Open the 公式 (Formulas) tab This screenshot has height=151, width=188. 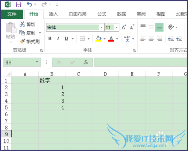[x=102, y=14]
